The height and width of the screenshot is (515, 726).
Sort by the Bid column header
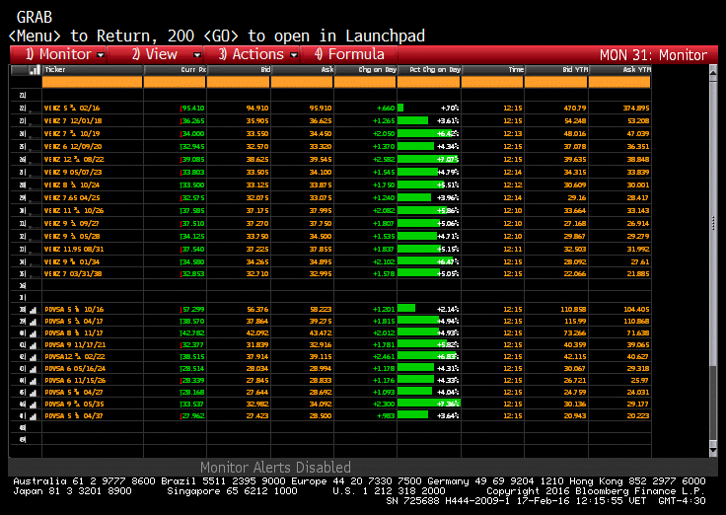pos(238,70)
